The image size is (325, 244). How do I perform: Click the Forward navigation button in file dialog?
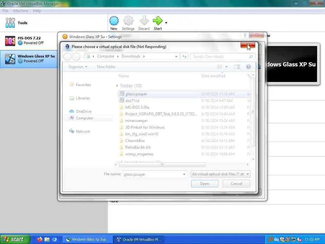(x=76, y=57)
